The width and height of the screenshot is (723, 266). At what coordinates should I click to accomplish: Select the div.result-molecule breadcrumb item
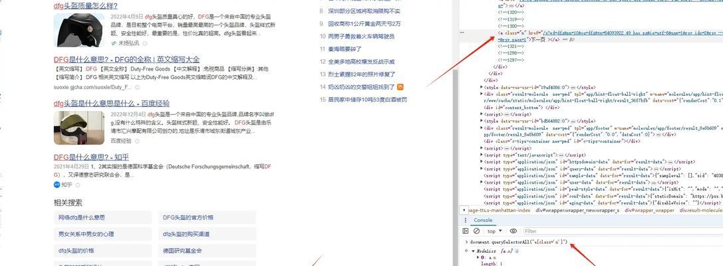pyautogui.click(x=701, y=210)
